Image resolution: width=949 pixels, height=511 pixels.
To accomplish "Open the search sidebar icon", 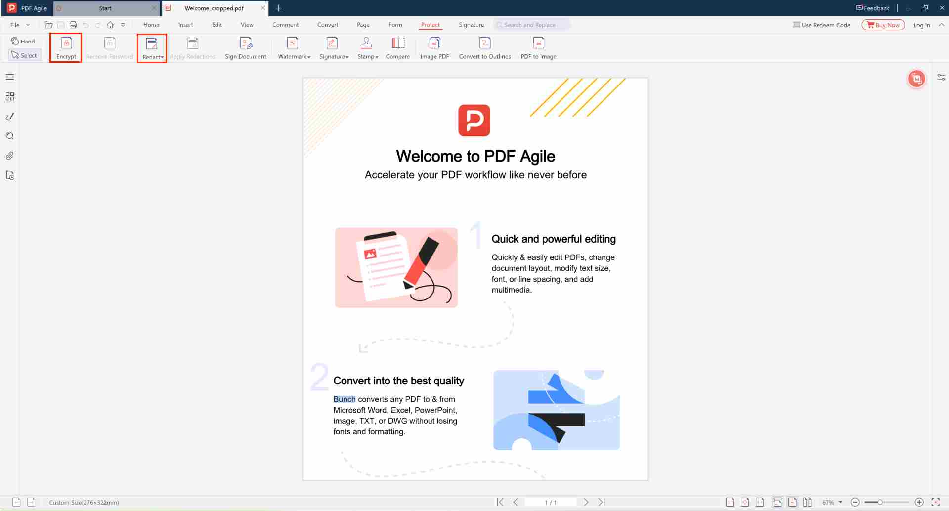I will click(10, 136).
